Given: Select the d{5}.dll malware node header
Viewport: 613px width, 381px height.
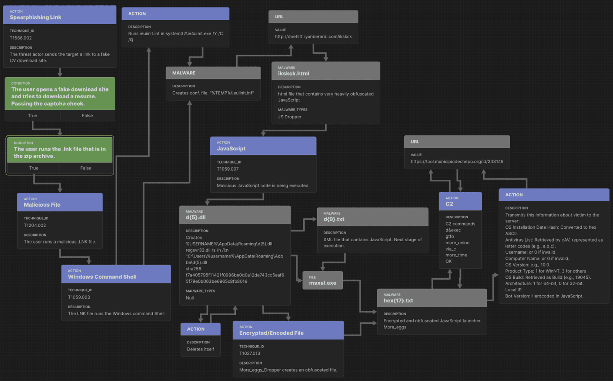Looking at the screenshot, I should (235, 215).
